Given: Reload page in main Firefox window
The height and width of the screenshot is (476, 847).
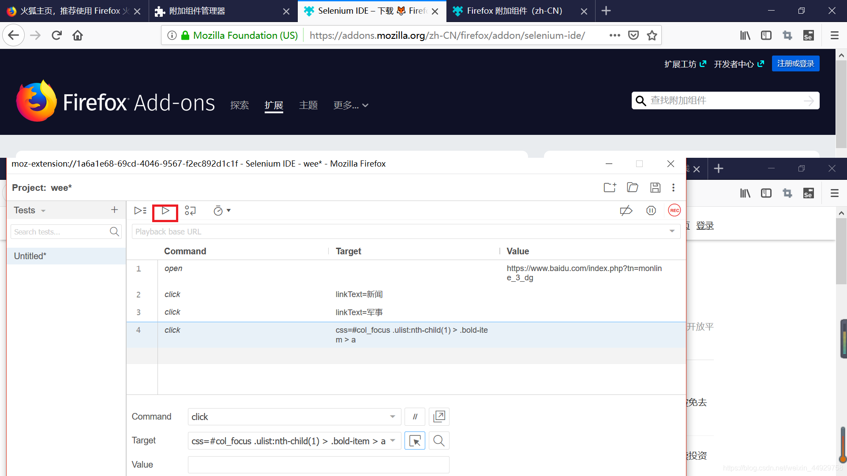Looking at the screenshot, I should coord(56,35).
